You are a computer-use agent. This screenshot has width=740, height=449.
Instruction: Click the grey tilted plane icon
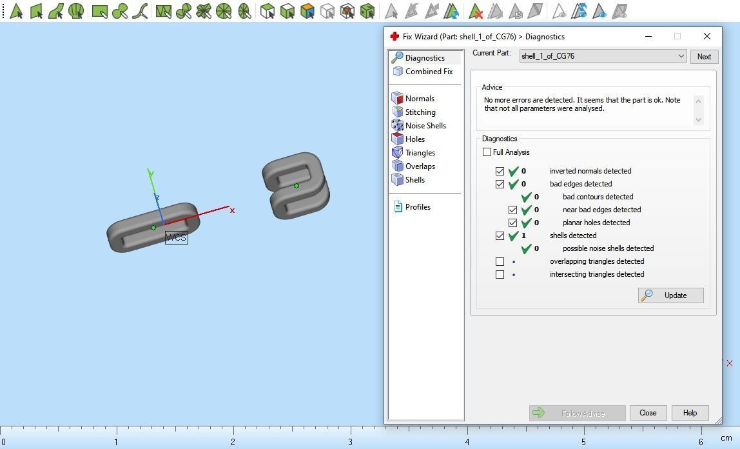(535, 11)
